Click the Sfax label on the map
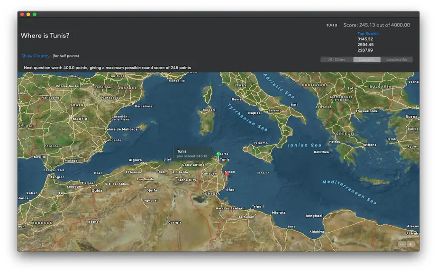Viewport: 437px width, 273px height. pyautogui.click(x=230, y=190)
